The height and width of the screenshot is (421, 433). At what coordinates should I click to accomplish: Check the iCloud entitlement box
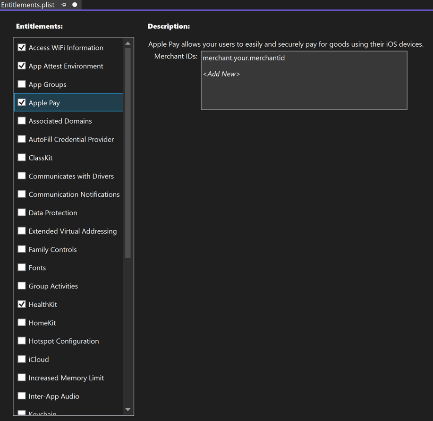tap(22, 359)
